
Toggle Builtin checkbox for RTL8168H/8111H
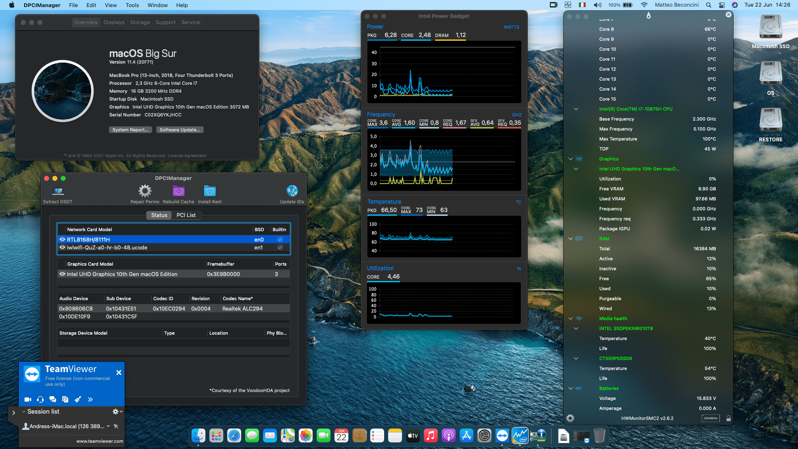[280, 239]
